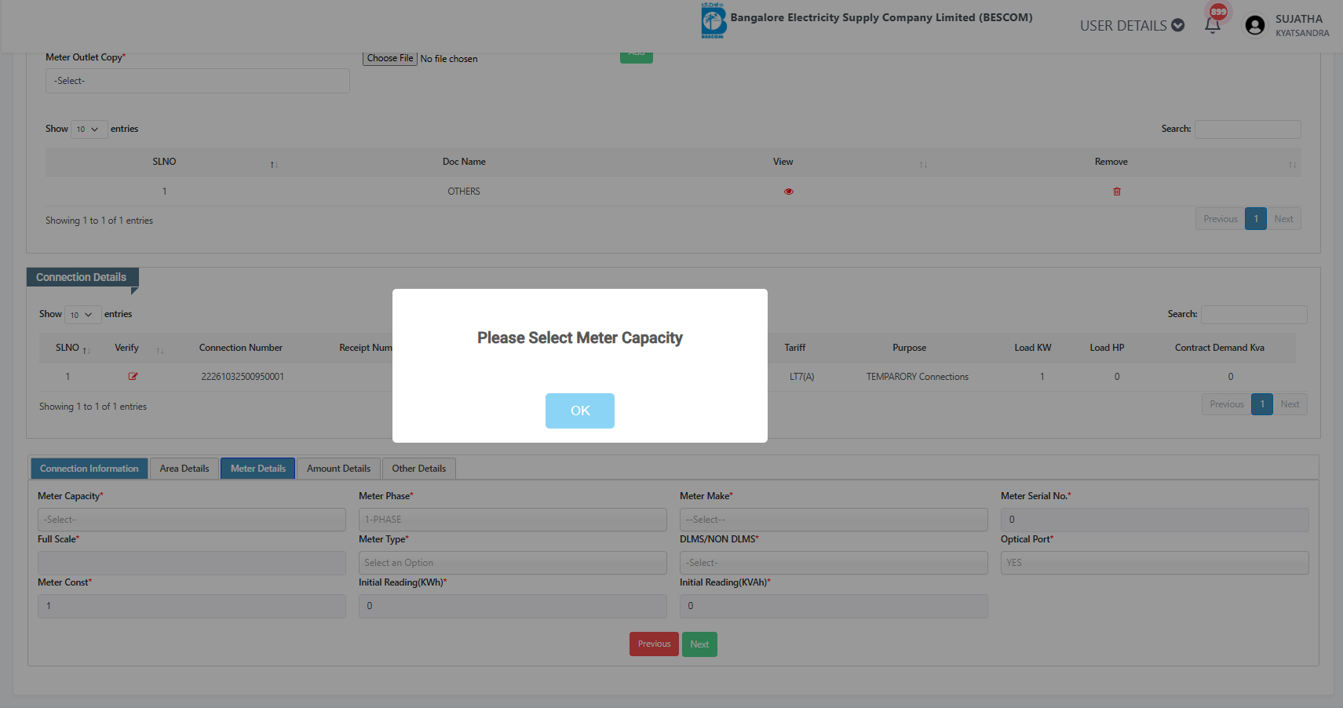
Task: Click the TEMPARORY Connections purpose cell
Action: coord(917,377)
